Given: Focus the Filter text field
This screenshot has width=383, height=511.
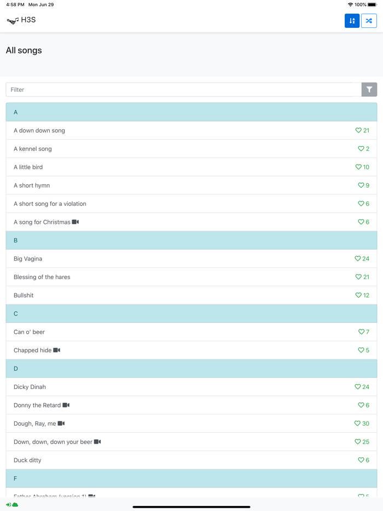Looking at the screenshot, I should click(183, 90).
